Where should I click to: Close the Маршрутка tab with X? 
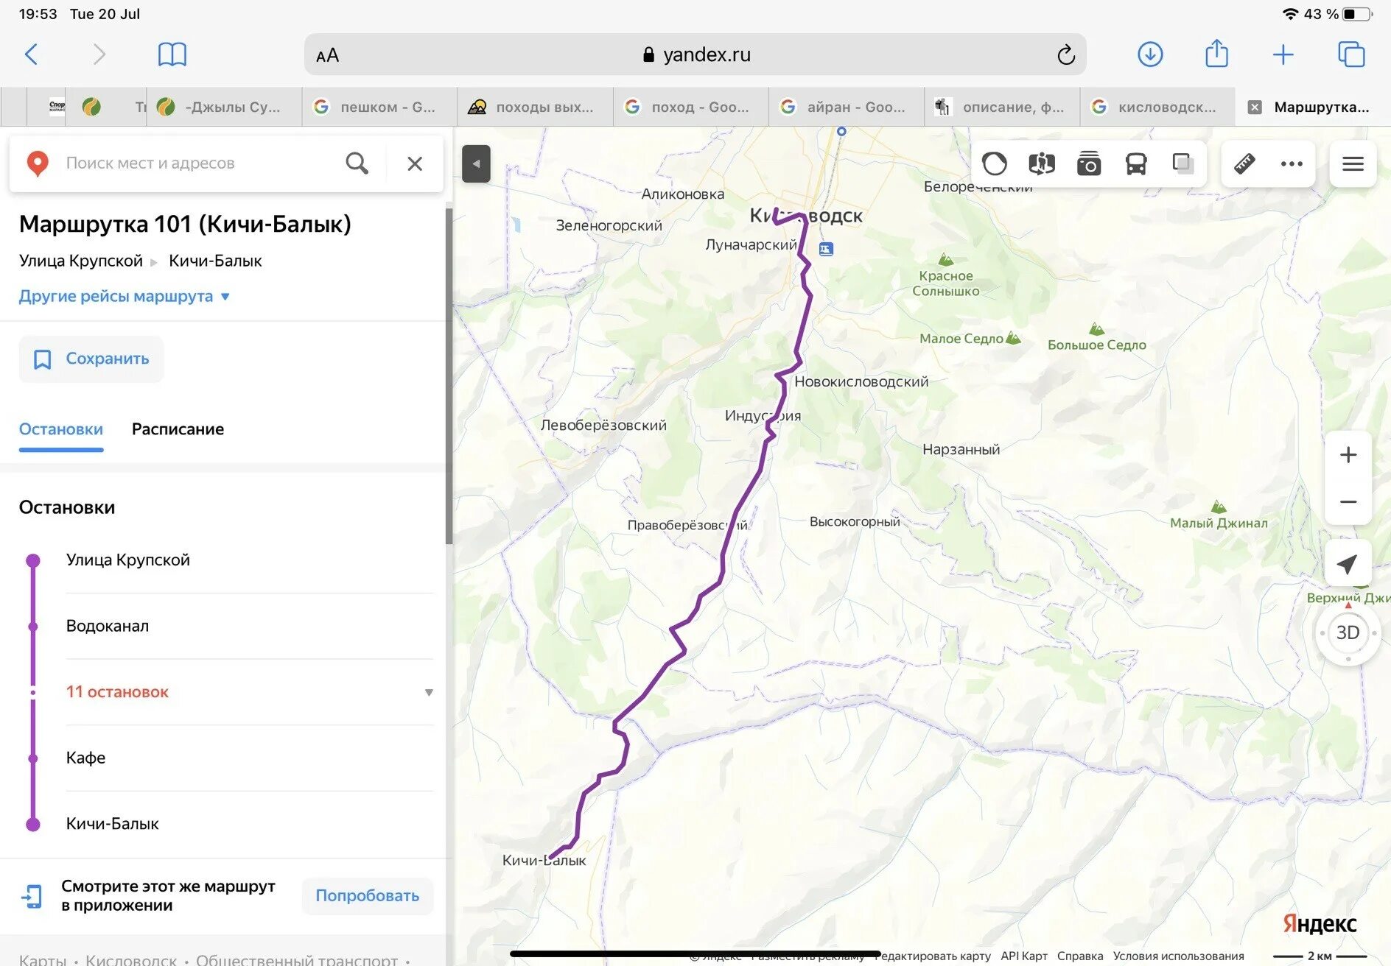[x=1254, y=107]
